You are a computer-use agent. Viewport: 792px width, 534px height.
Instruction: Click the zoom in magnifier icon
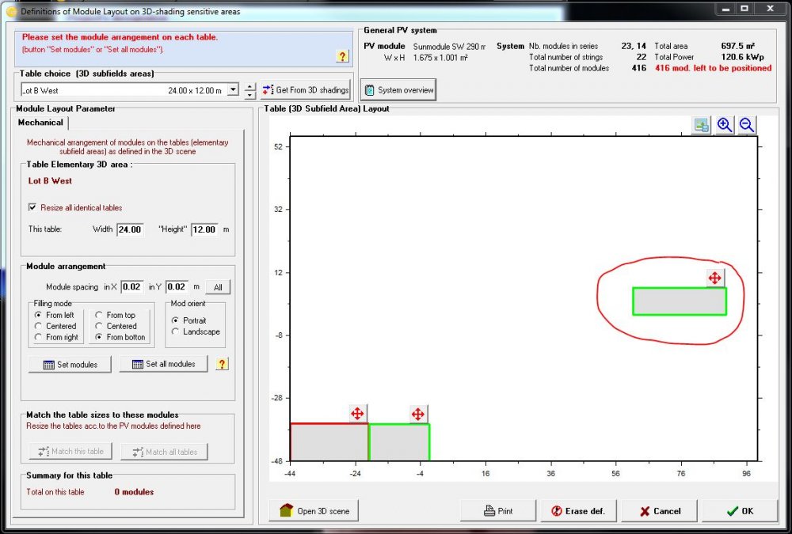724,125
